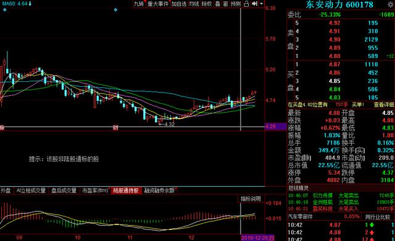395x241 pixels.
Task: Click green down arrow in the 10:42 4.87 row
Action: click(372, 225)
